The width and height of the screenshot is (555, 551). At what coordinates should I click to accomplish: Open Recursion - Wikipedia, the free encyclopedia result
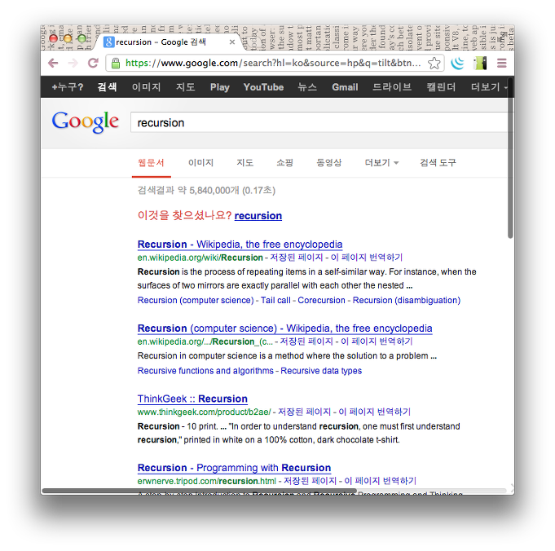(240, 245)
